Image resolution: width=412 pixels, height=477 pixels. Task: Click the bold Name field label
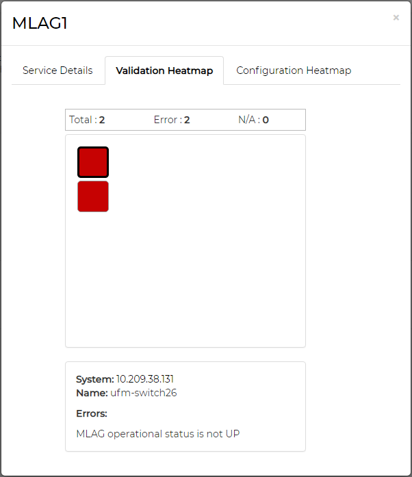[92, 393]
